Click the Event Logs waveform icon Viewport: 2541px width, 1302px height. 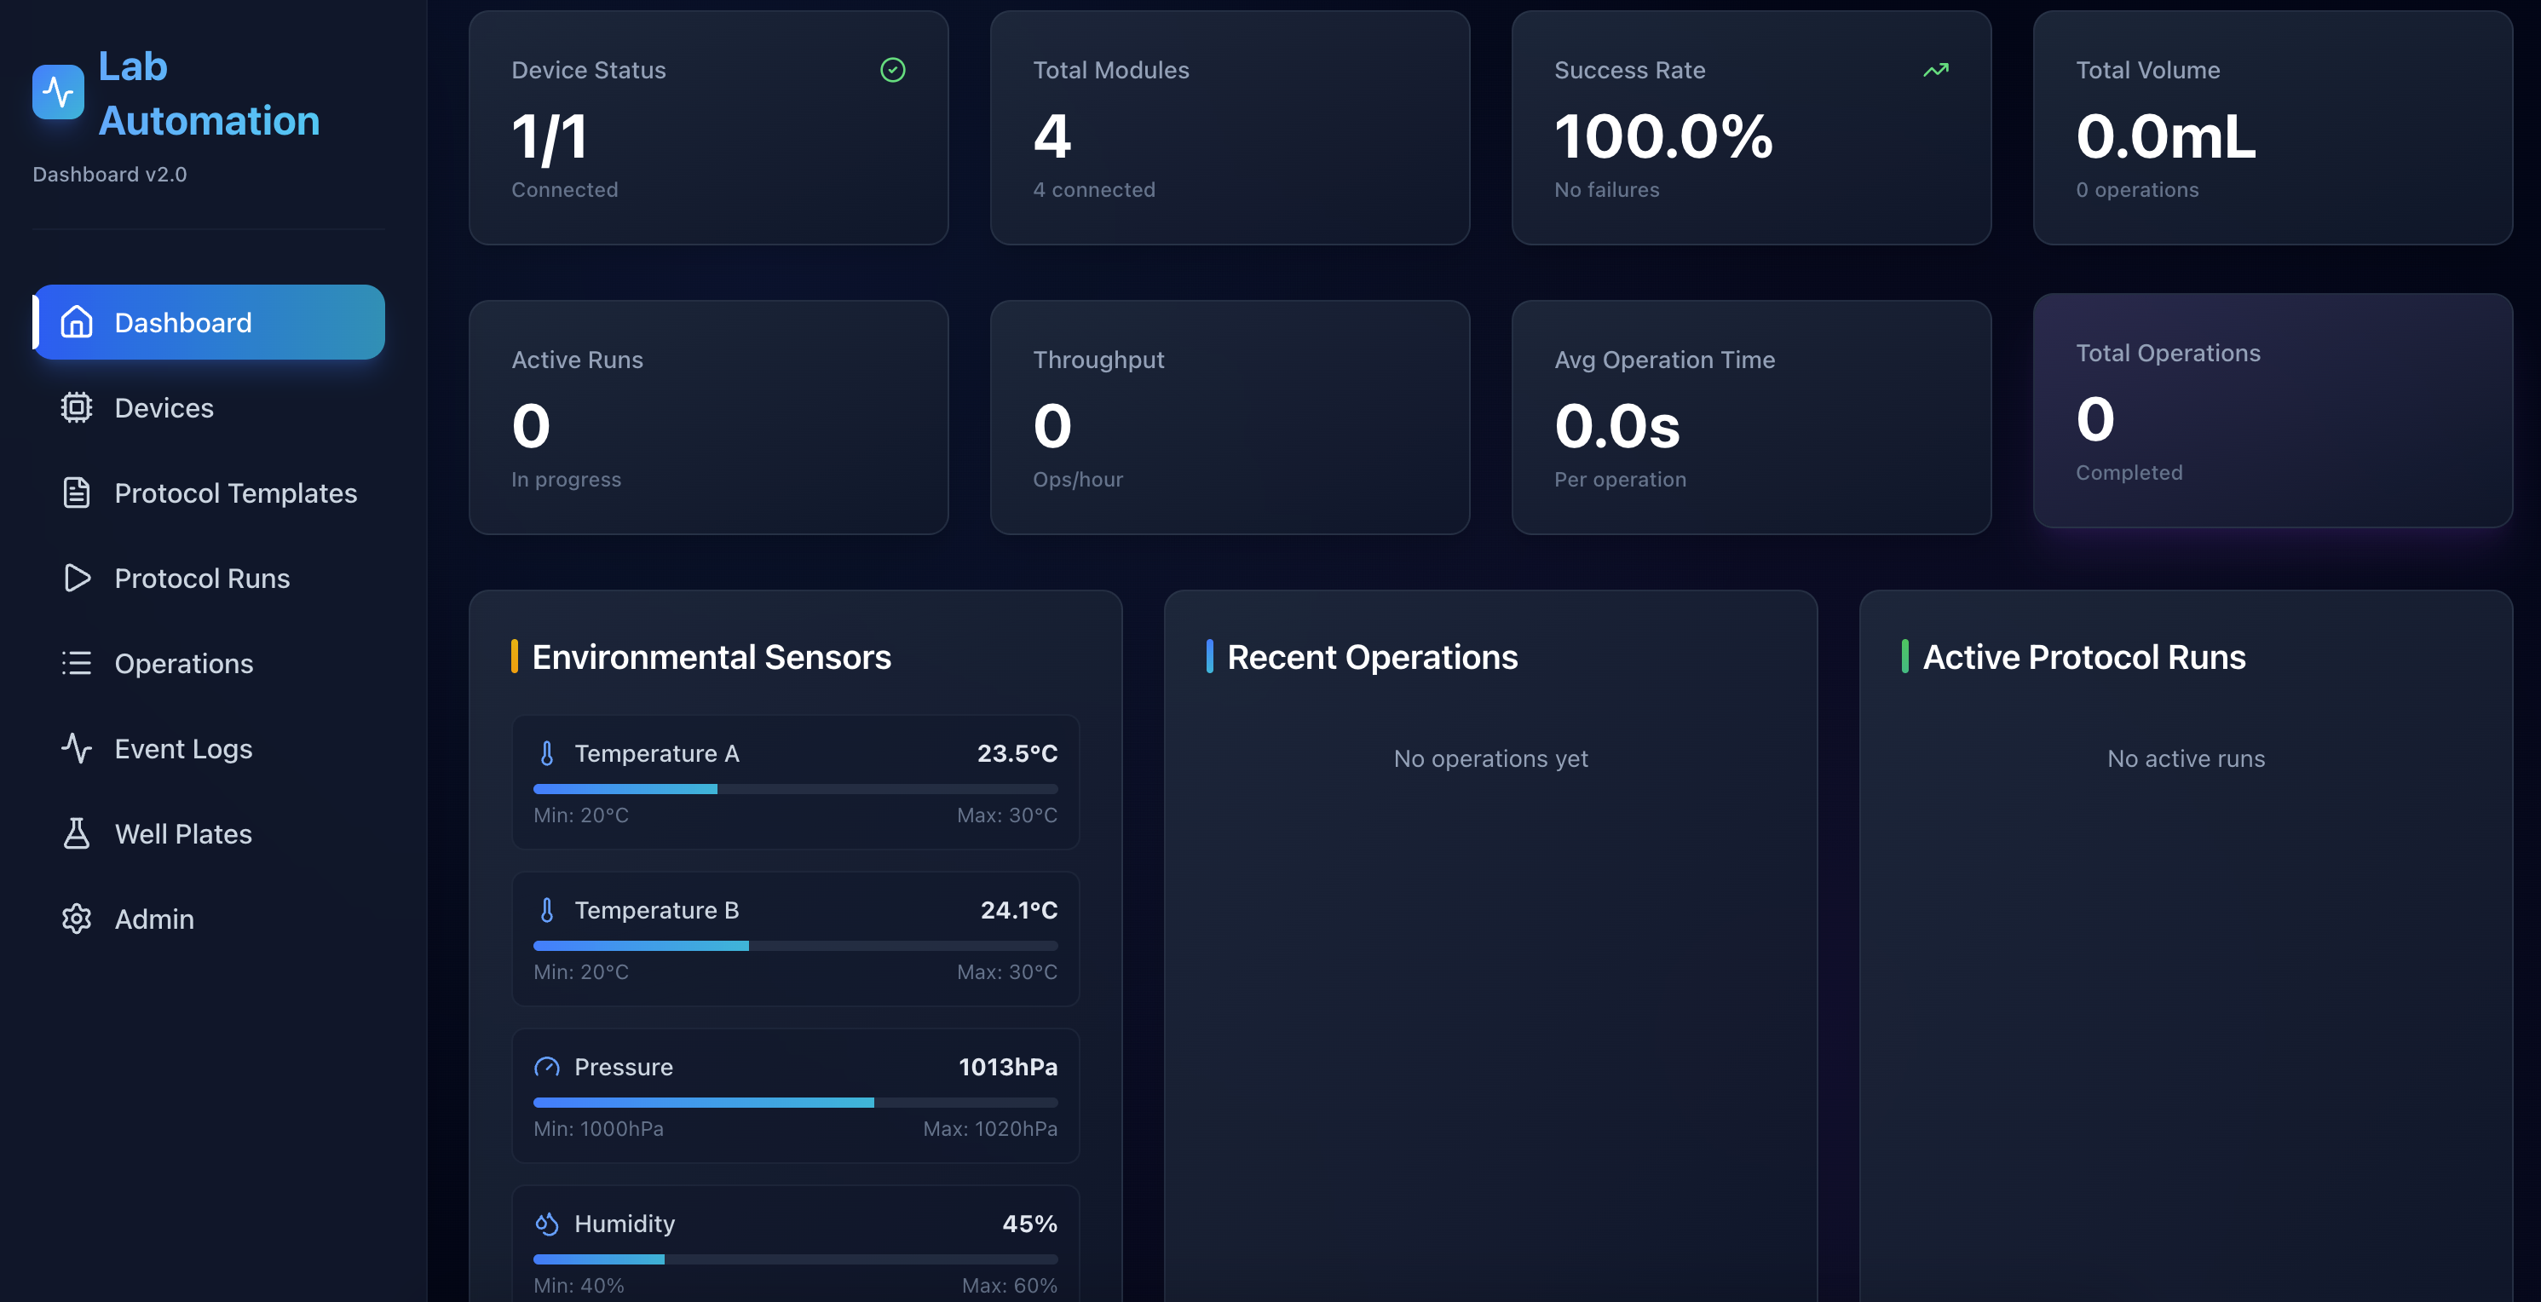(76, 747)
